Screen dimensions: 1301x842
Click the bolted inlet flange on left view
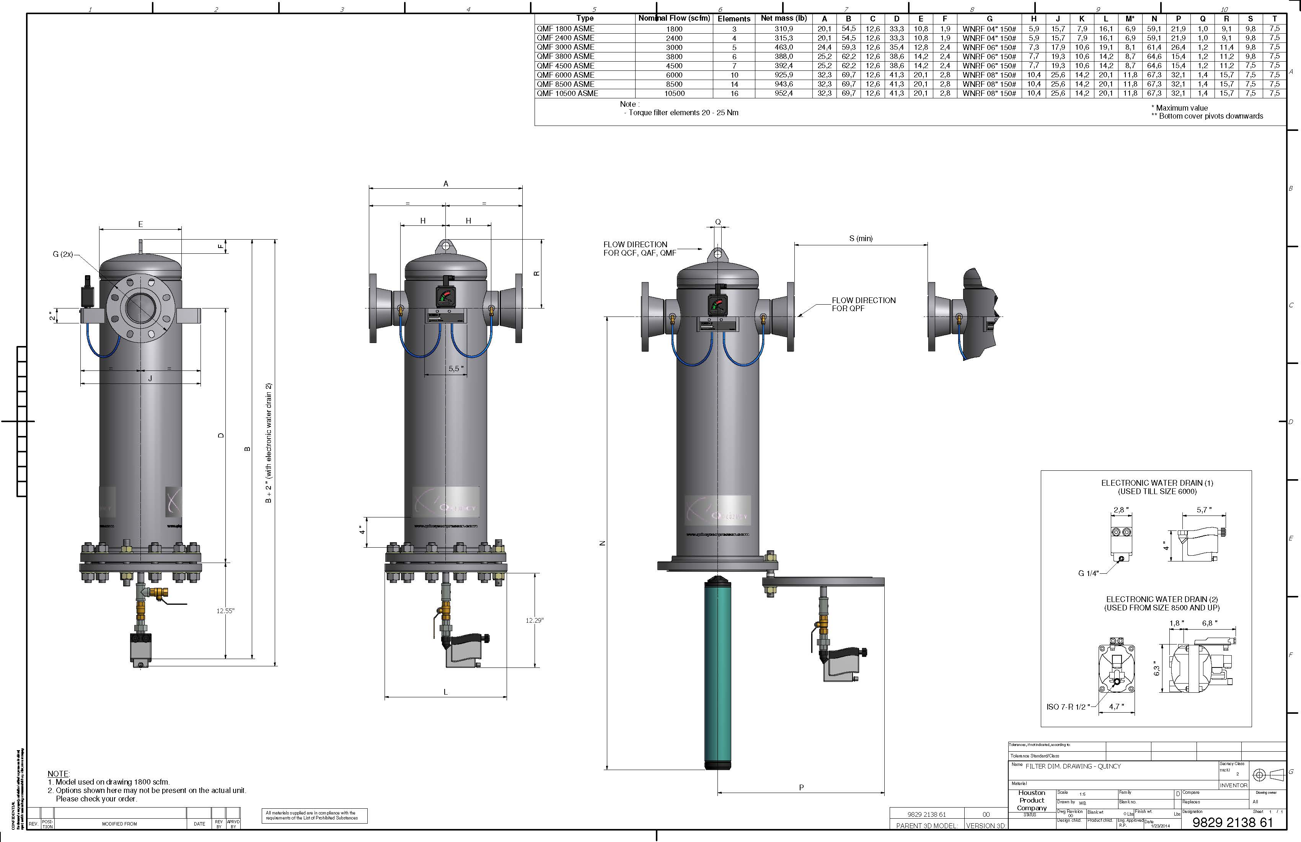(140, 308)
